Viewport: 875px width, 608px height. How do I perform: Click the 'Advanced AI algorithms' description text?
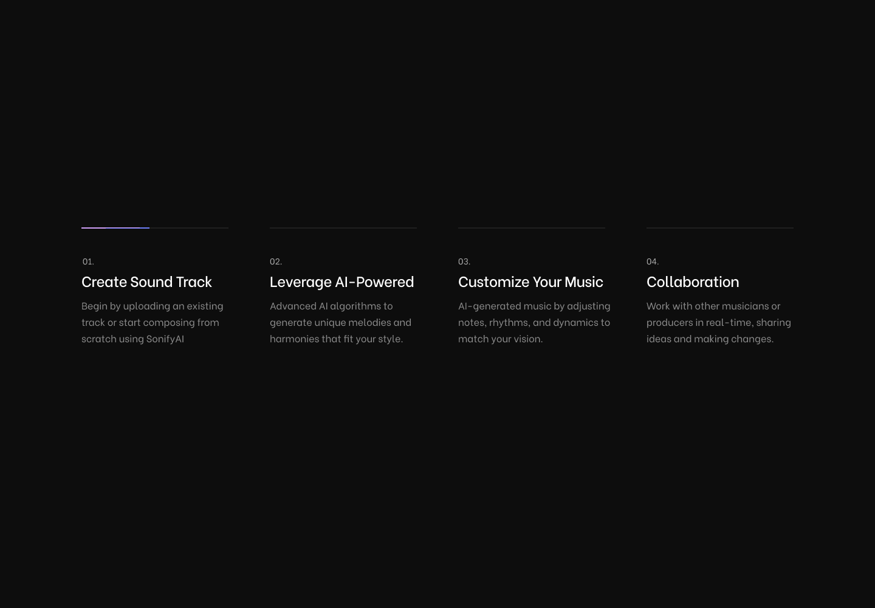340,322
